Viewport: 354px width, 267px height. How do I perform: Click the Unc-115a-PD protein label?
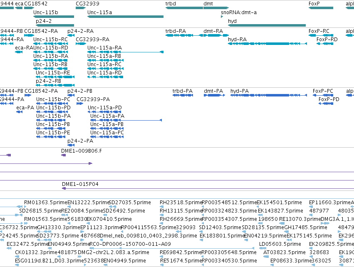coord(105,108)
